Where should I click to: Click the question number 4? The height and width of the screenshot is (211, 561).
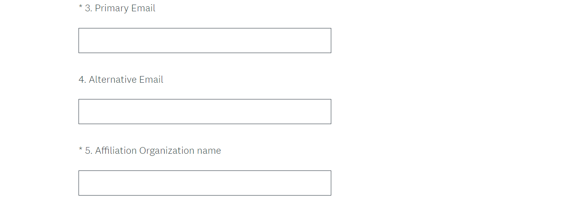click(x=82, y=79)
